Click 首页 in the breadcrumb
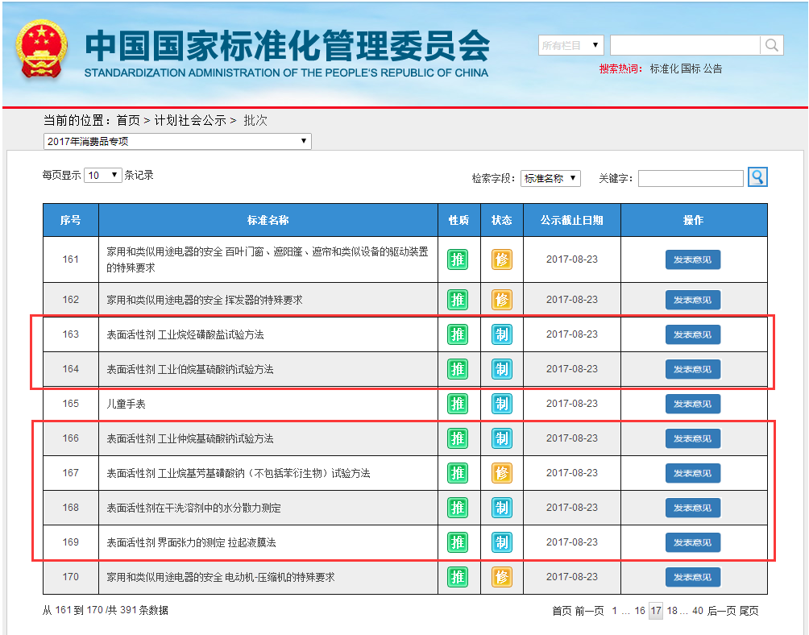The width and height of the screenshot is (809, 635). click(128, 120)
